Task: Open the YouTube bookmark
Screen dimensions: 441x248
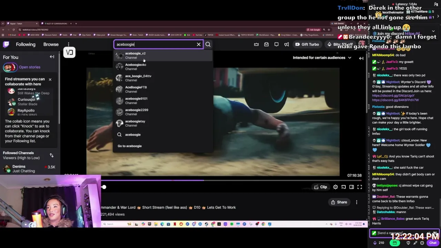Action: point(198,35)
